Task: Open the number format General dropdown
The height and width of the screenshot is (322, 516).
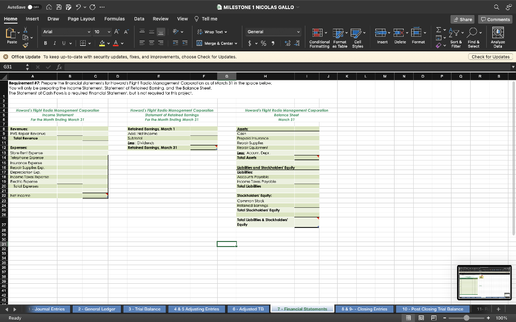Action: [298, 32]
